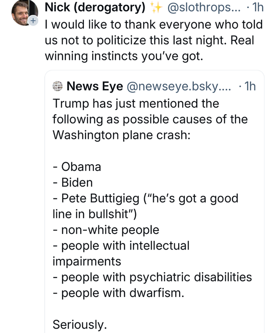Open the News Eye globe avatar icon
This screenshot has height=333, width=274.
click(58, 86)
